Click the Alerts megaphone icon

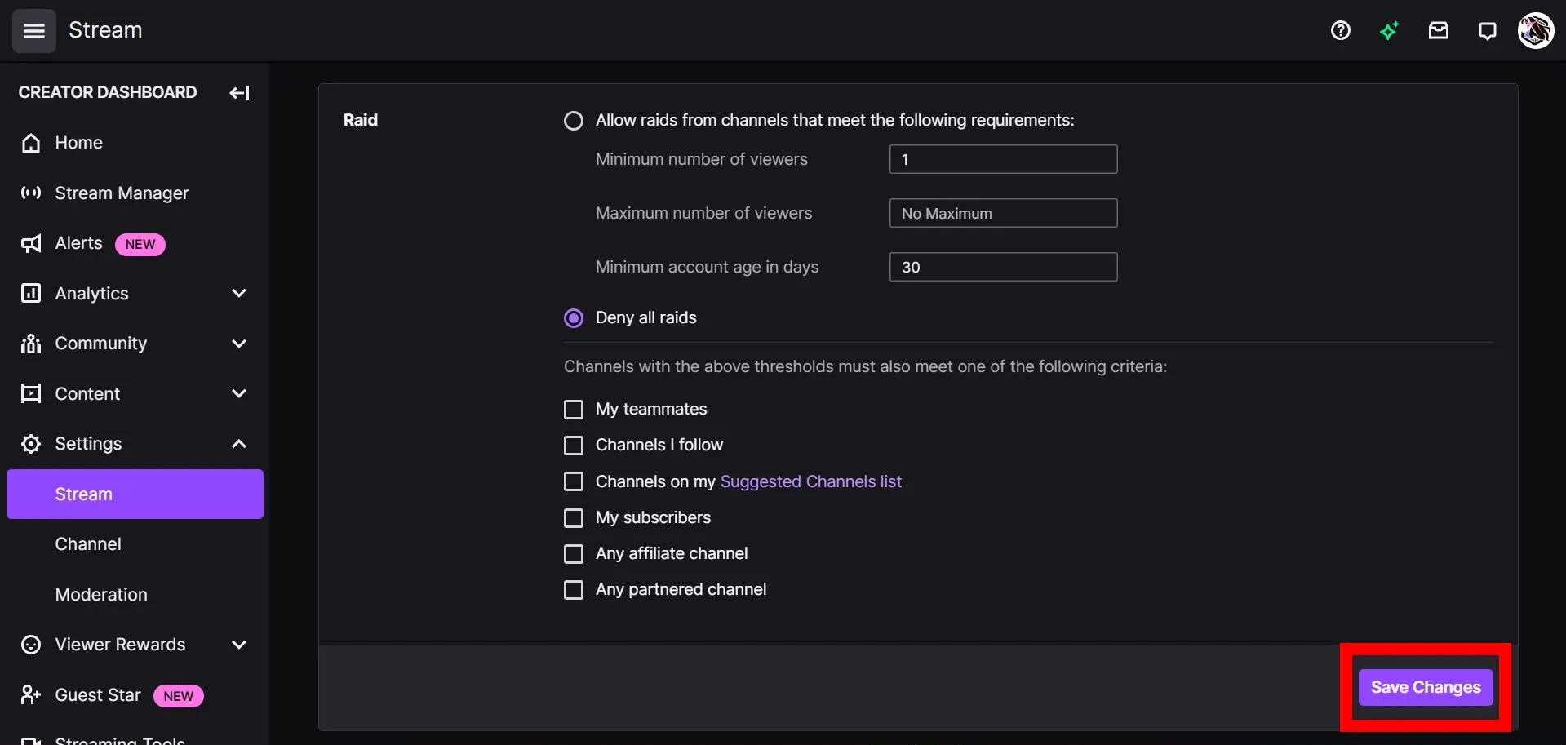coord(30,243)
